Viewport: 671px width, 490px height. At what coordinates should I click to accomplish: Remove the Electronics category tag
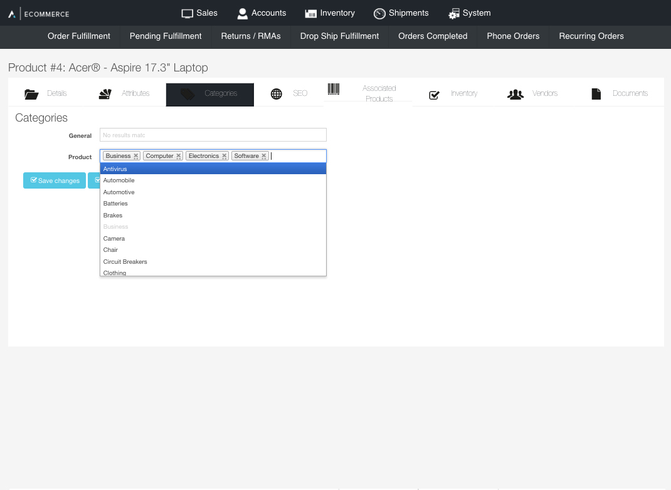[224, 156]
